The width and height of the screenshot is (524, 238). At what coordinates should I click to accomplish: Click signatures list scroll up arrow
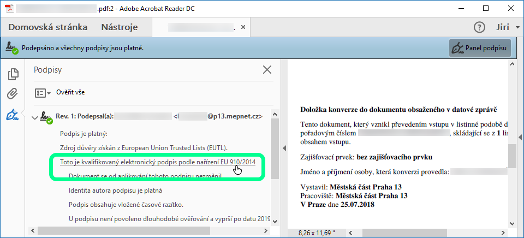click(x=275, y=114)
